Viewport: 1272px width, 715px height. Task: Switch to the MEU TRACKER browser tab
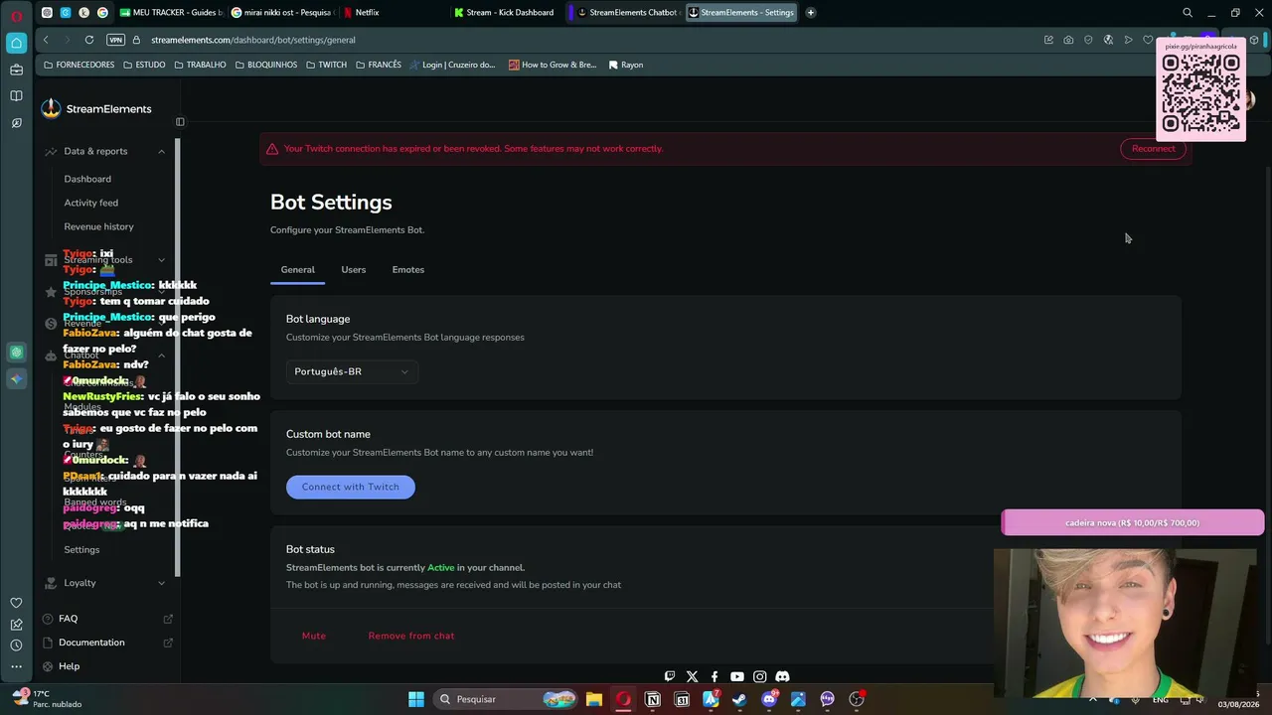pyautogui.click(x=170, y=13)
